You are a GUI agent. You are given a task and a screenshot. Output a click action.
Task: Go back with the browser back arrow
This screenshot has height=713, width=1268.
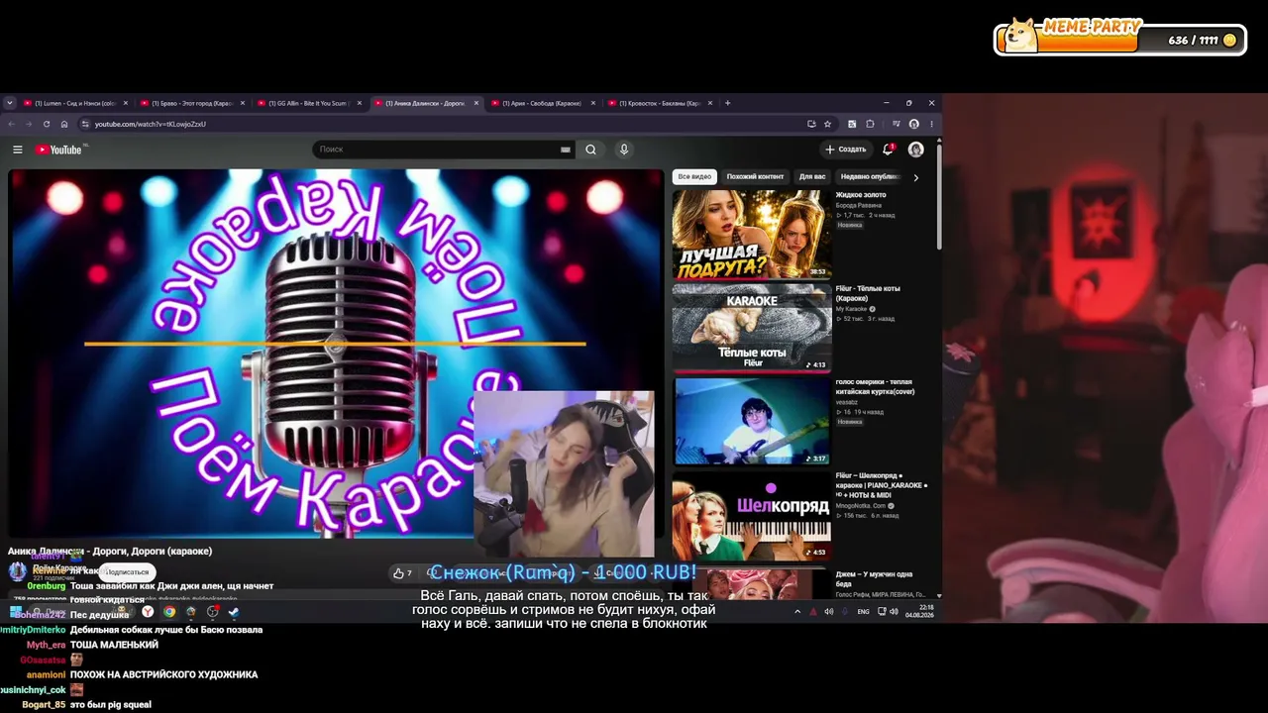12,124
